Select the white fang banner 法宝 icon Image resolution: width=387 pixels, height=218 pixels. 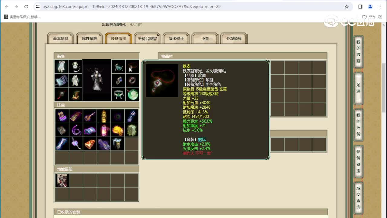point(118,144)
